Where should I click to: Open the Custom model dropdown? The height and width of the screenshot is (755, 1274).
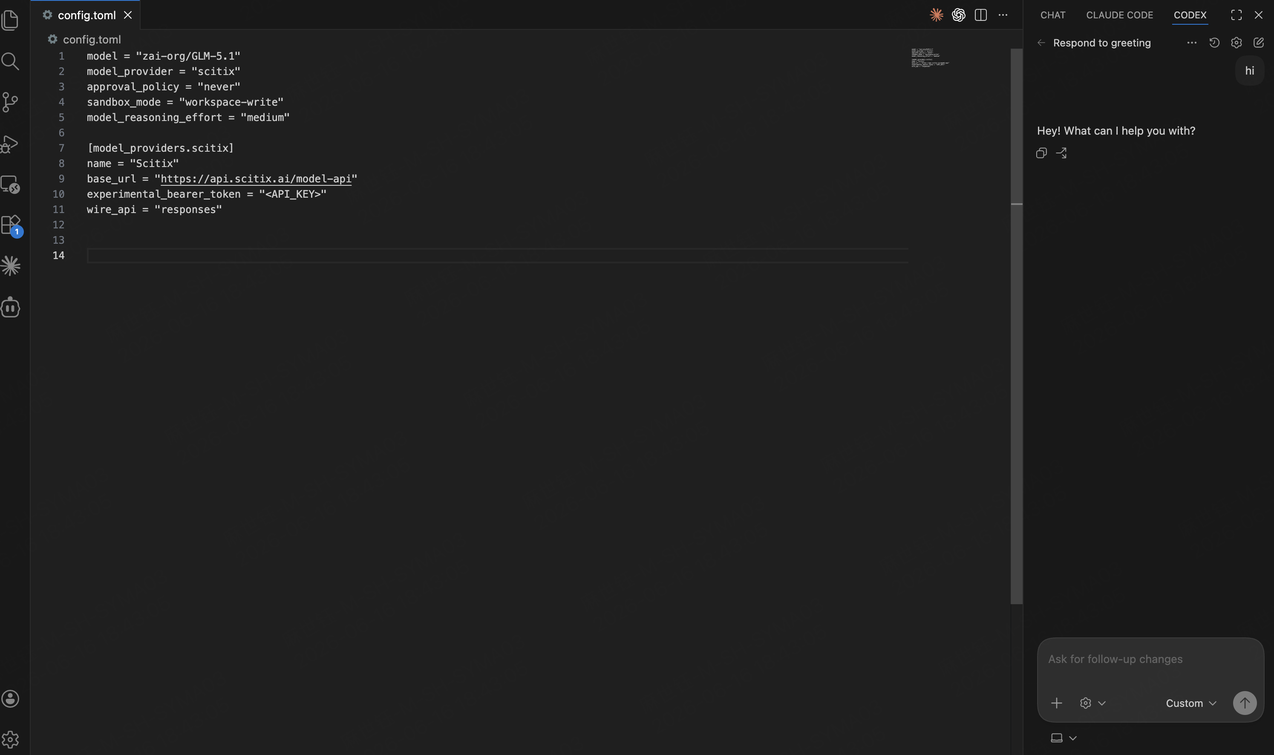1191,703
